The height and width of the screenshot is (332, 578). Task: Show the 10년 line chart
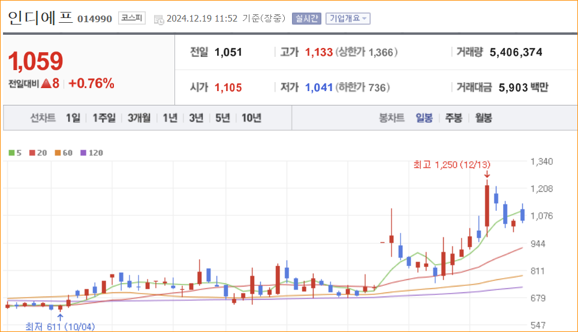click(x=251, y=118)
